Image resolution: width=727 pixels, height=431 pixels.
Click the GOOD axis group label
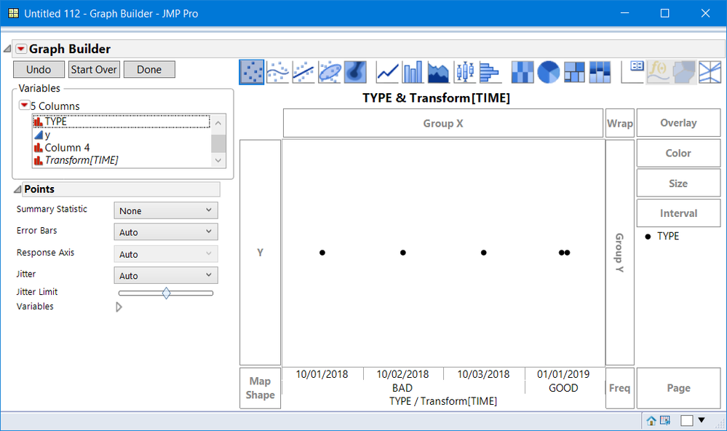click(563, 388)
